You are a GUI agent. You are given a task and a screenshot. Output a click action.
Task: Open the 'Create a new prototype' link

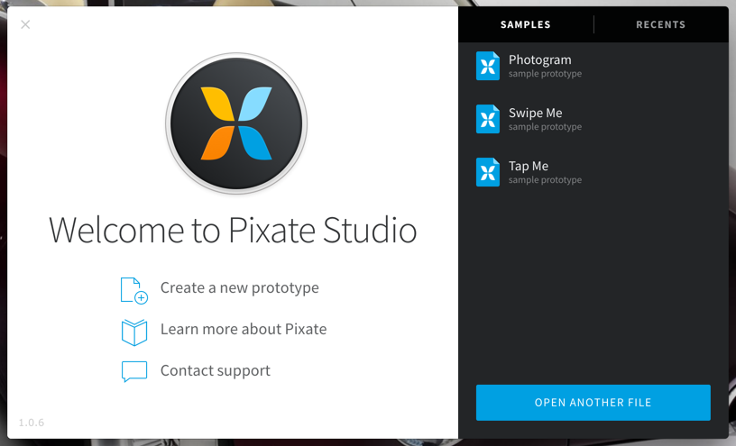(239, 287)
